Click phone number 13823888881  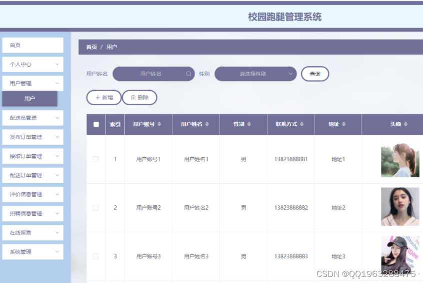[291, 159]
